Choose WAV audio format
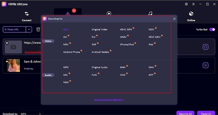 coord(151,67)
